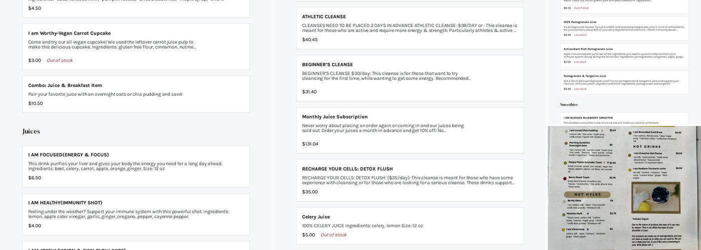Select Combo: Juice & Breakfast Item card
The height and width of the screenshot is (250, 701).
pos(136,94)
